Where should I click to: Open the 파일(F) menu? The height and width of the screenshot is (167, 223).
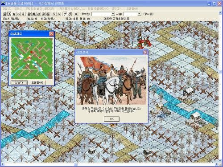pyautogui.click(x=7, y=8)
